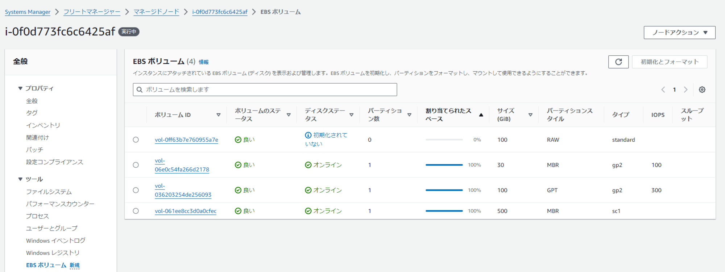Screen dimensions: 725x272
Task: Open パフォーマンスカウンター tool
Action: [60, 204]
